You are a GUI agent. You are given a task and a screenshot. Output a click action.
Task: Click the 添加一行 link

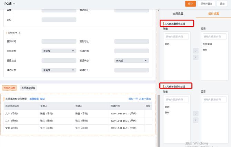pyautogui.click(x=133, y=99)
